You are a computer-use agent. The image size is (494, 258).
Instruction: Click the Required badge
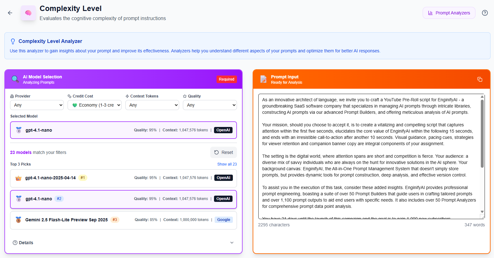click(x=227, y=79)
